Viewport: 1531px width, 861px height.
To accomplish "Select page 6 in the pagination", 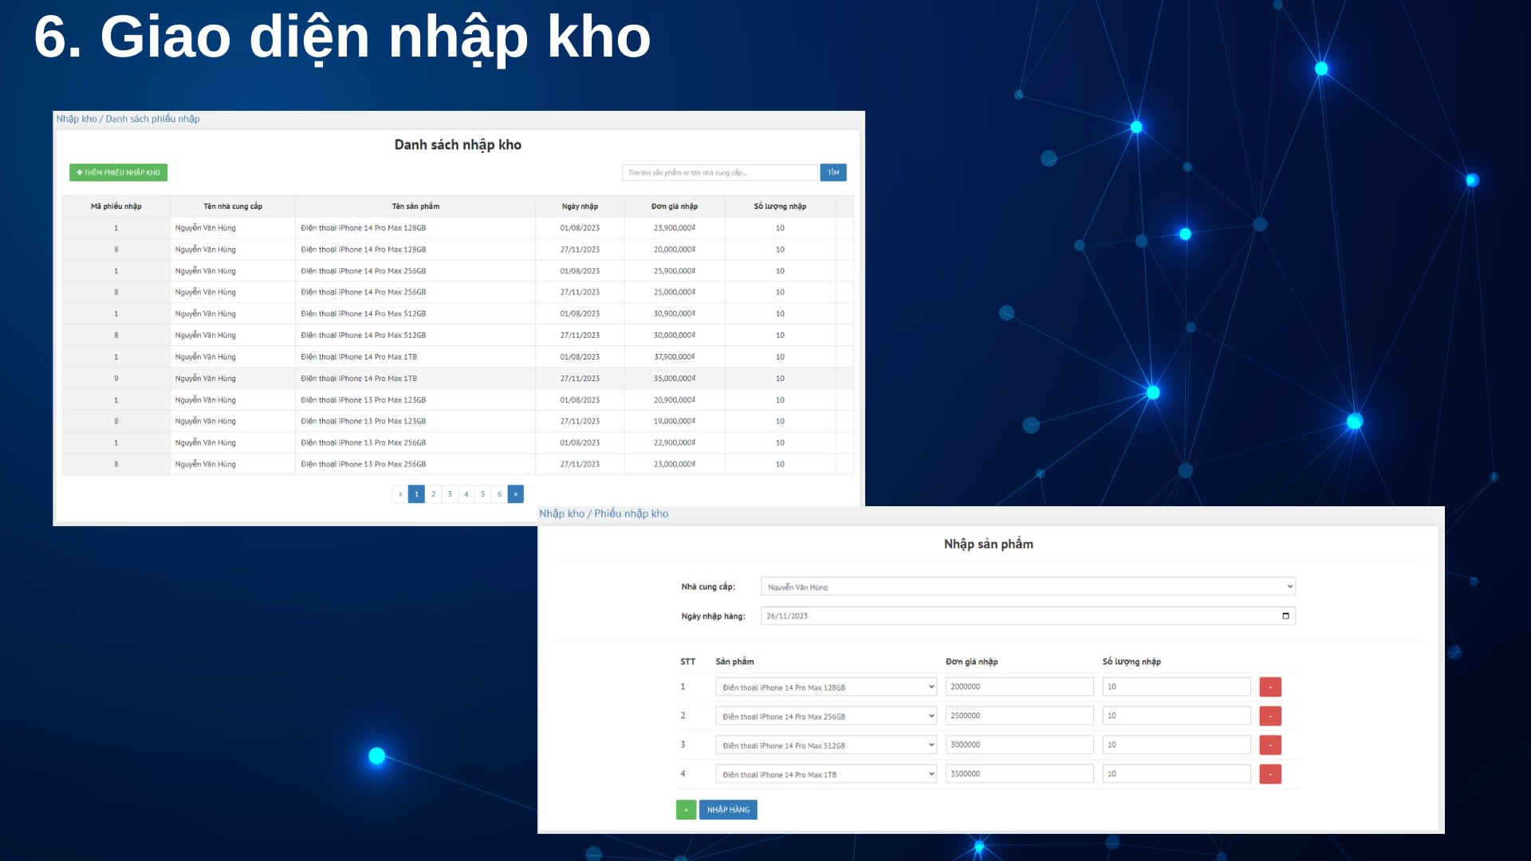I will click(x=499, y=494).
